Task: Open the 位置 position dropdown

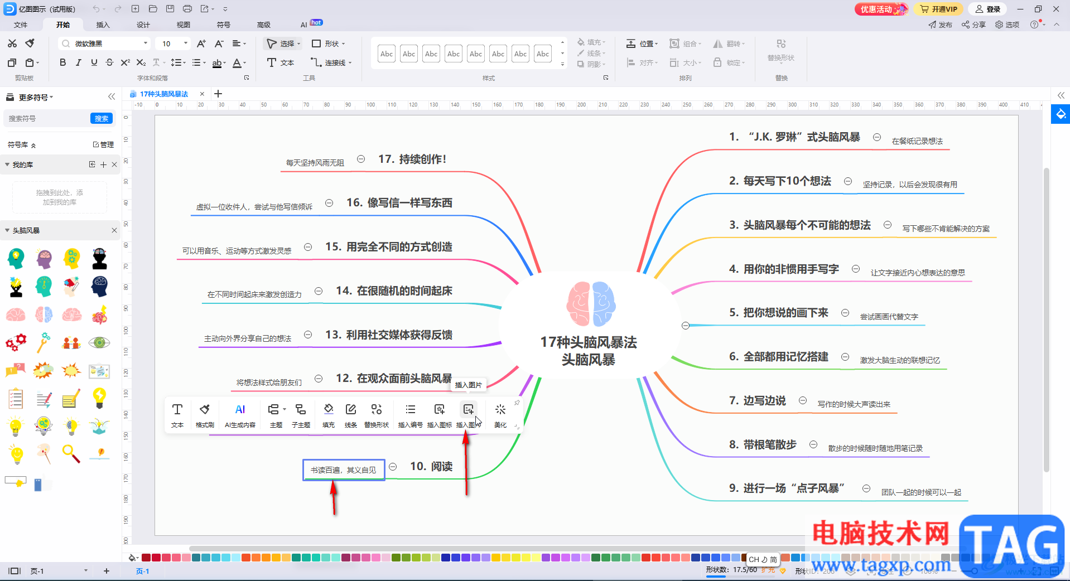Action: tap(642, 43)
